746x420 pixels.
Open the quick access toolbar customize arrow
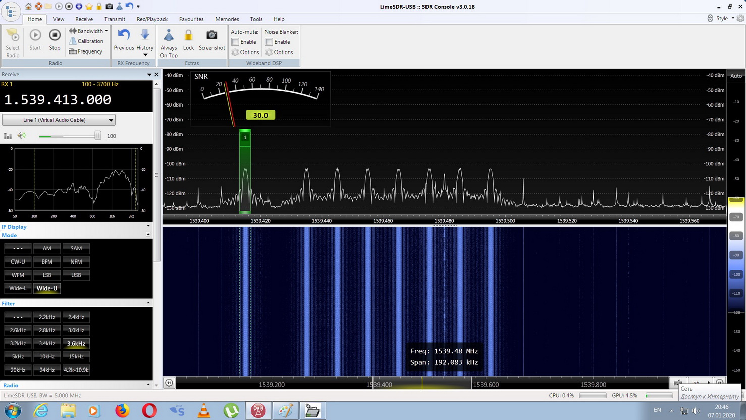point(138,7)
